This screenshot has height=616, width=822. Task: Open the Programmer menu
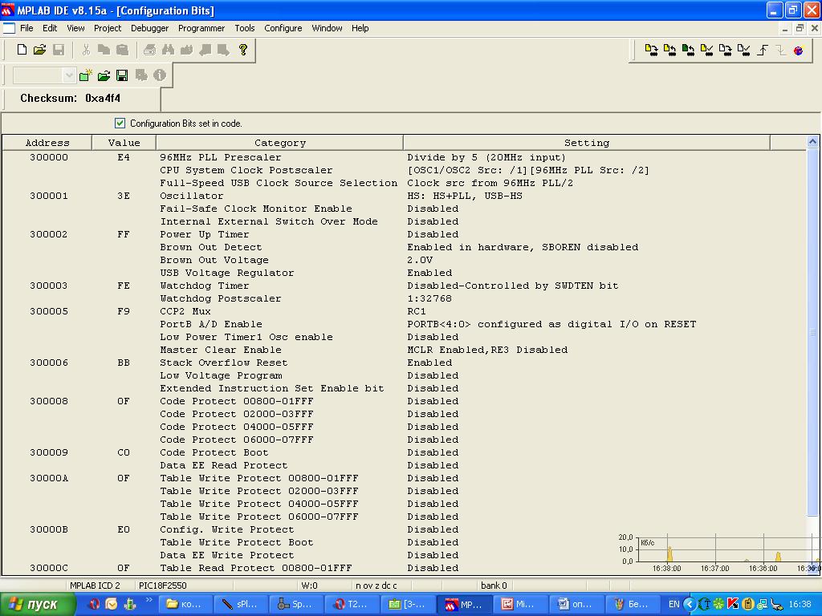click(201, 28)
